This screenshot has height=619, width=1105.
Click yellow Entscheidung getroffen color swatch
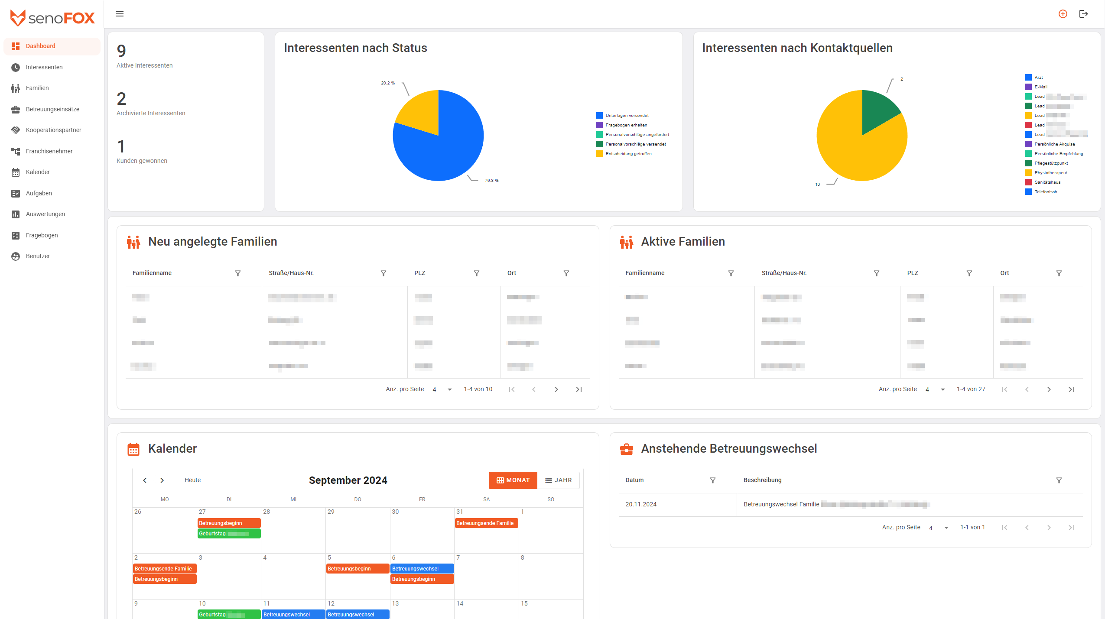pyautogui.click(x=599, y=154)
